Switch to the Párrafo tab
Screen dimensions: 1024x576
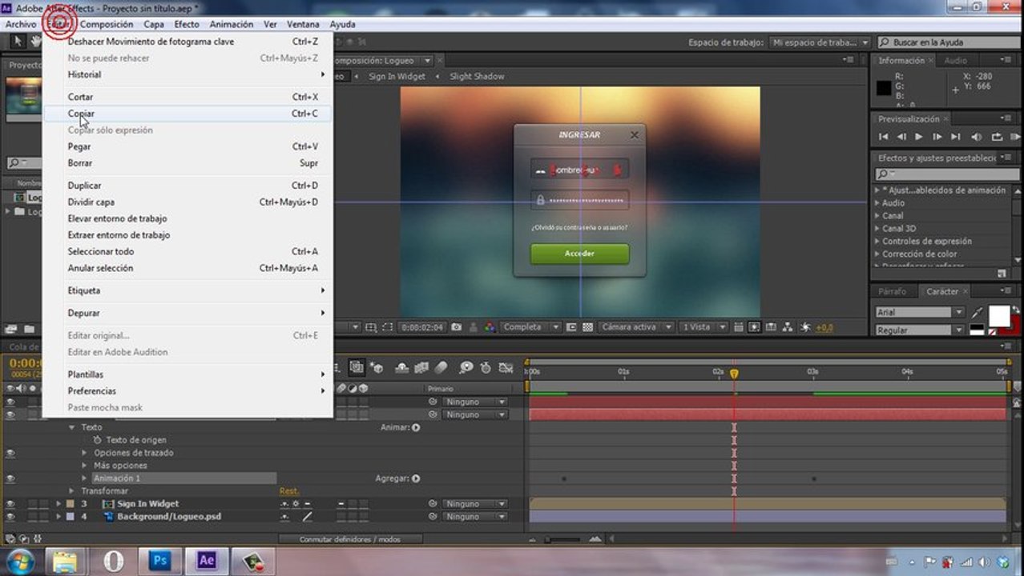892,292
